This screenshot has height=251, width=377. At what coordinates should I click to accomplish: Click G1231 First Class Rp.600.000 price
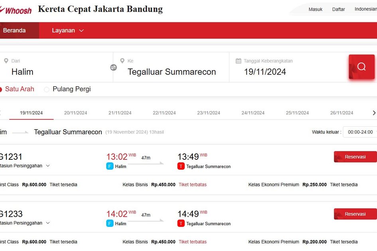coord(34,185)
